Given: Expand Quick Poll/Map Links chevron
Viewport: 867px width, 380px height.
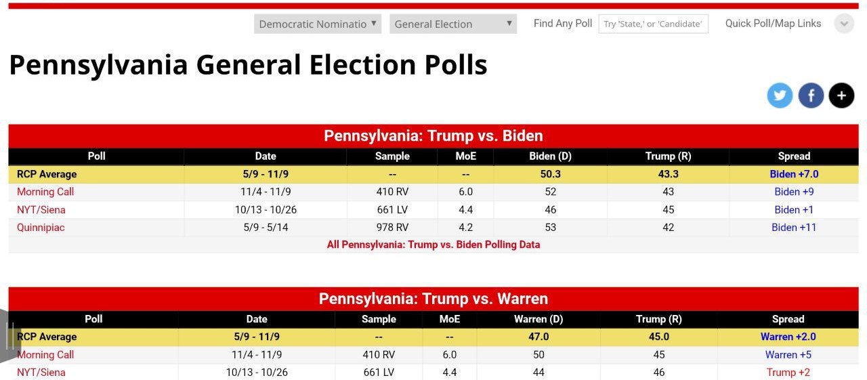Looking at the screenshot, I should pyautogui.click(x=844, y=24).
